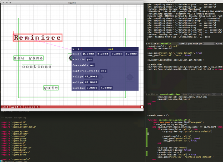Click the 'captures_events' property label
This screenshot has width=223, height=162.
pyautogui.click(x=86, y=71)
